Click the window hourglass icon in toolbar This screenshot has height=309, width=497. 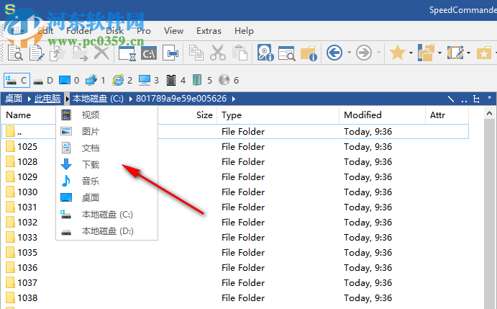tap(127, 53)
